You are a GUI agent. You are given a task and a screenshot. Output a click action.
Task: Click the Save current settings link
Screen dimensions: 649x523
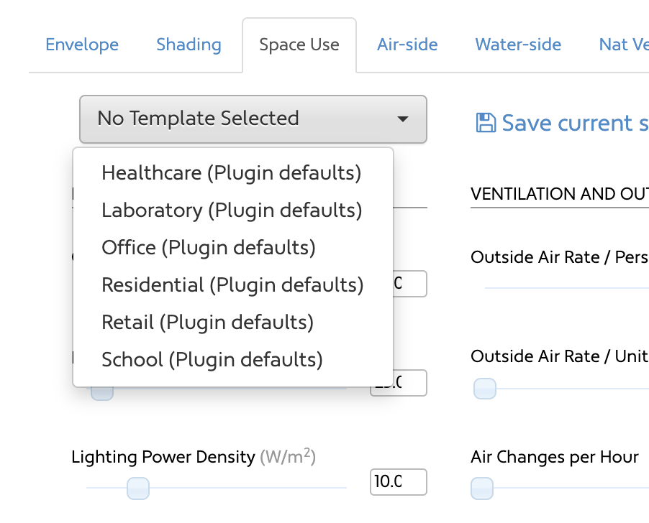(x=563, y=123)
